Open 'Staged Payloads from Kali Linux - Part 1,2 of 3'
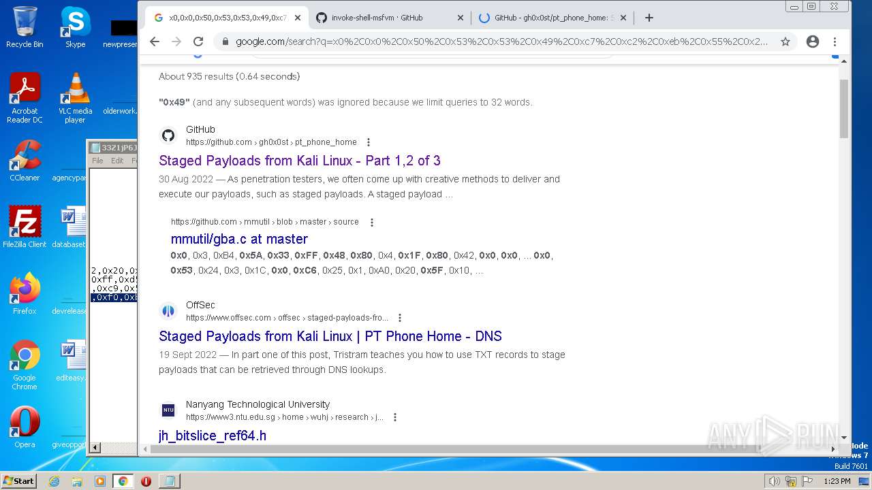This screenshot has width=872, height=490. (300, 161)
